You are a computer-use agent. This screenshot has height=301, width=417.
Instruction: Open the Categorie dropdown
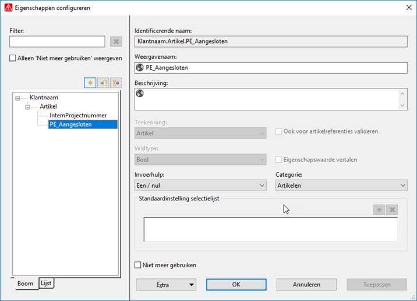pos(341,185)
